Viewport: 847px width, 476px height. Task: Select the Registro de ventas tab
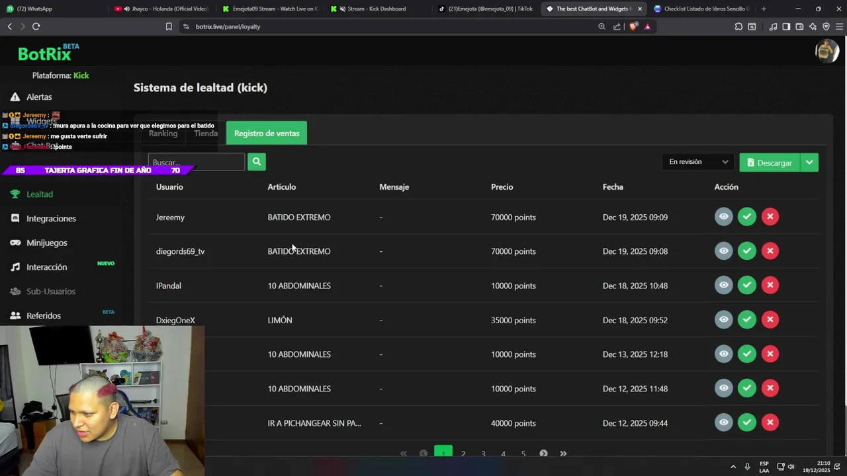click(267, 134)
